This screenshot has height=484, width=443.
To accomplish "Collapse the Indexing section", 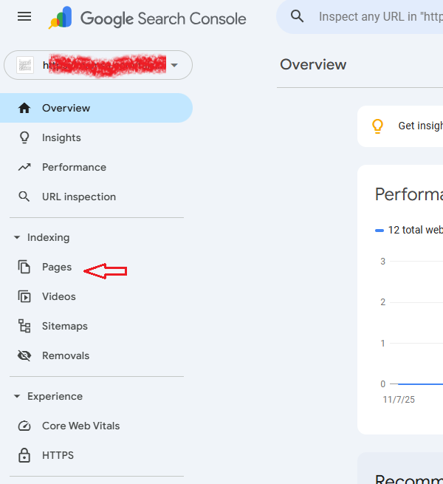I will 42,237.
